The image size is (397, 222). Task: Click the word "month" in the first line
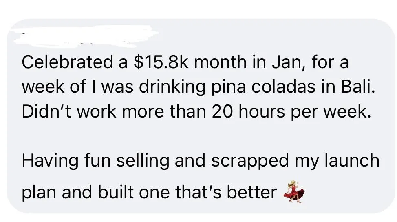pos(220,62)
